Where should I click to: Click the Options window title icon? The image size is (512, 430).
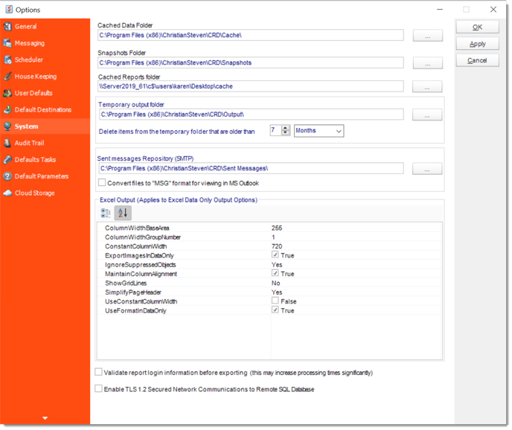point(9,10)
